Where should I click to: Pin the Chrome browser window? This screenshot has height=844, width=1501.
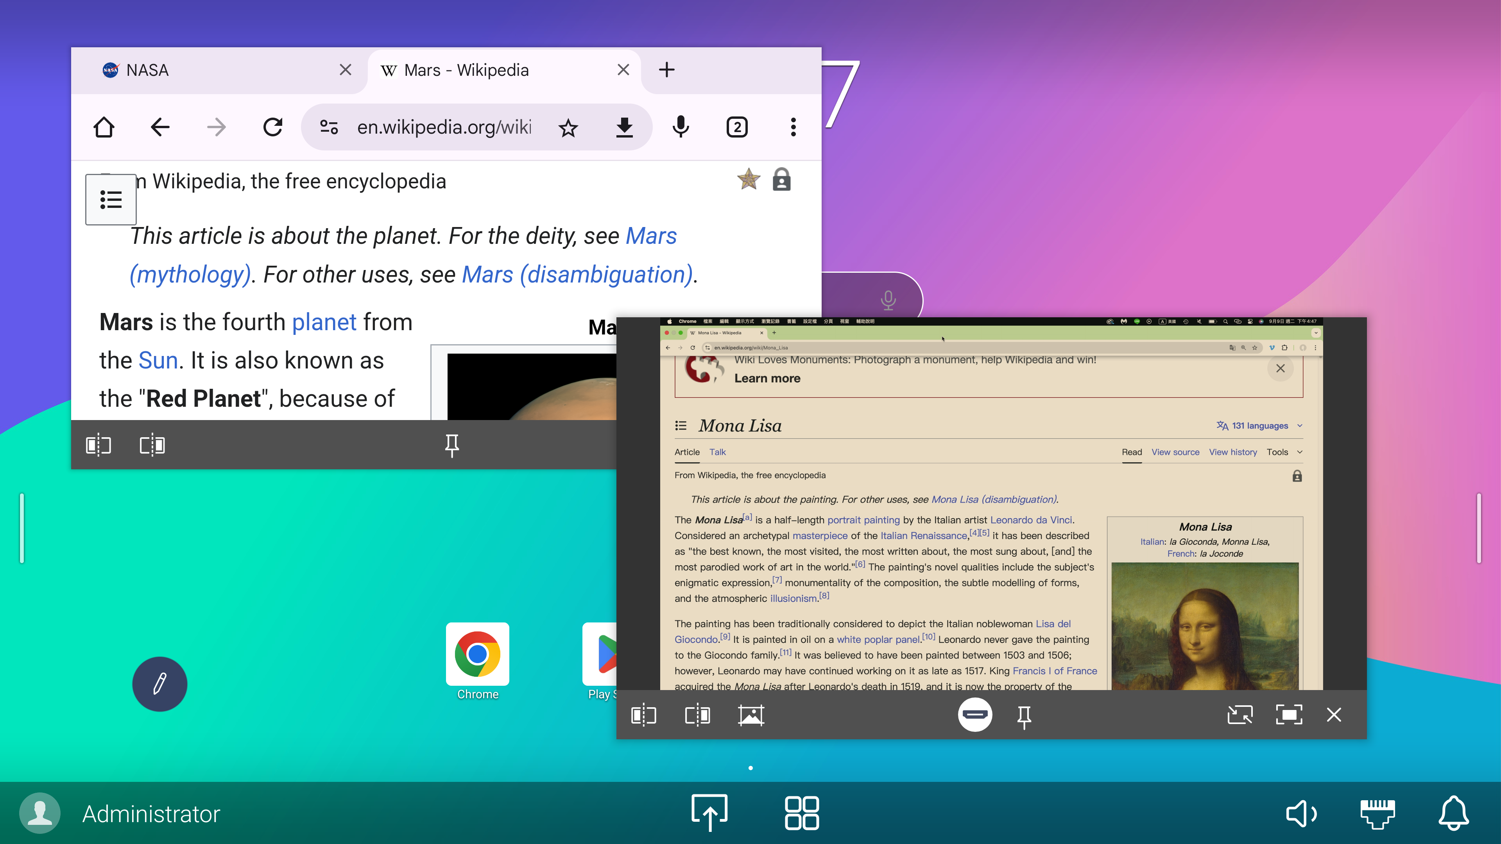point(451,445)
